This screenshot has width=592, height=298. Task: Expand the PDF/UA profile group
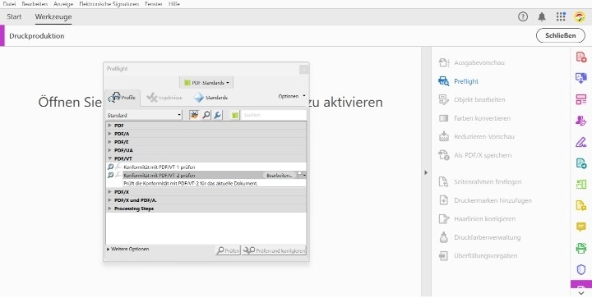(110, 150)
